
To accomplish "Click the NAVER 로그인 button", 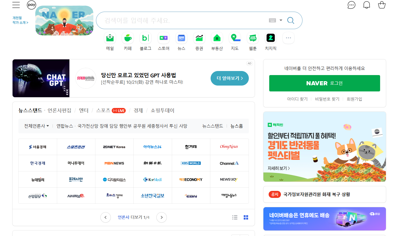I will [325, 83].
